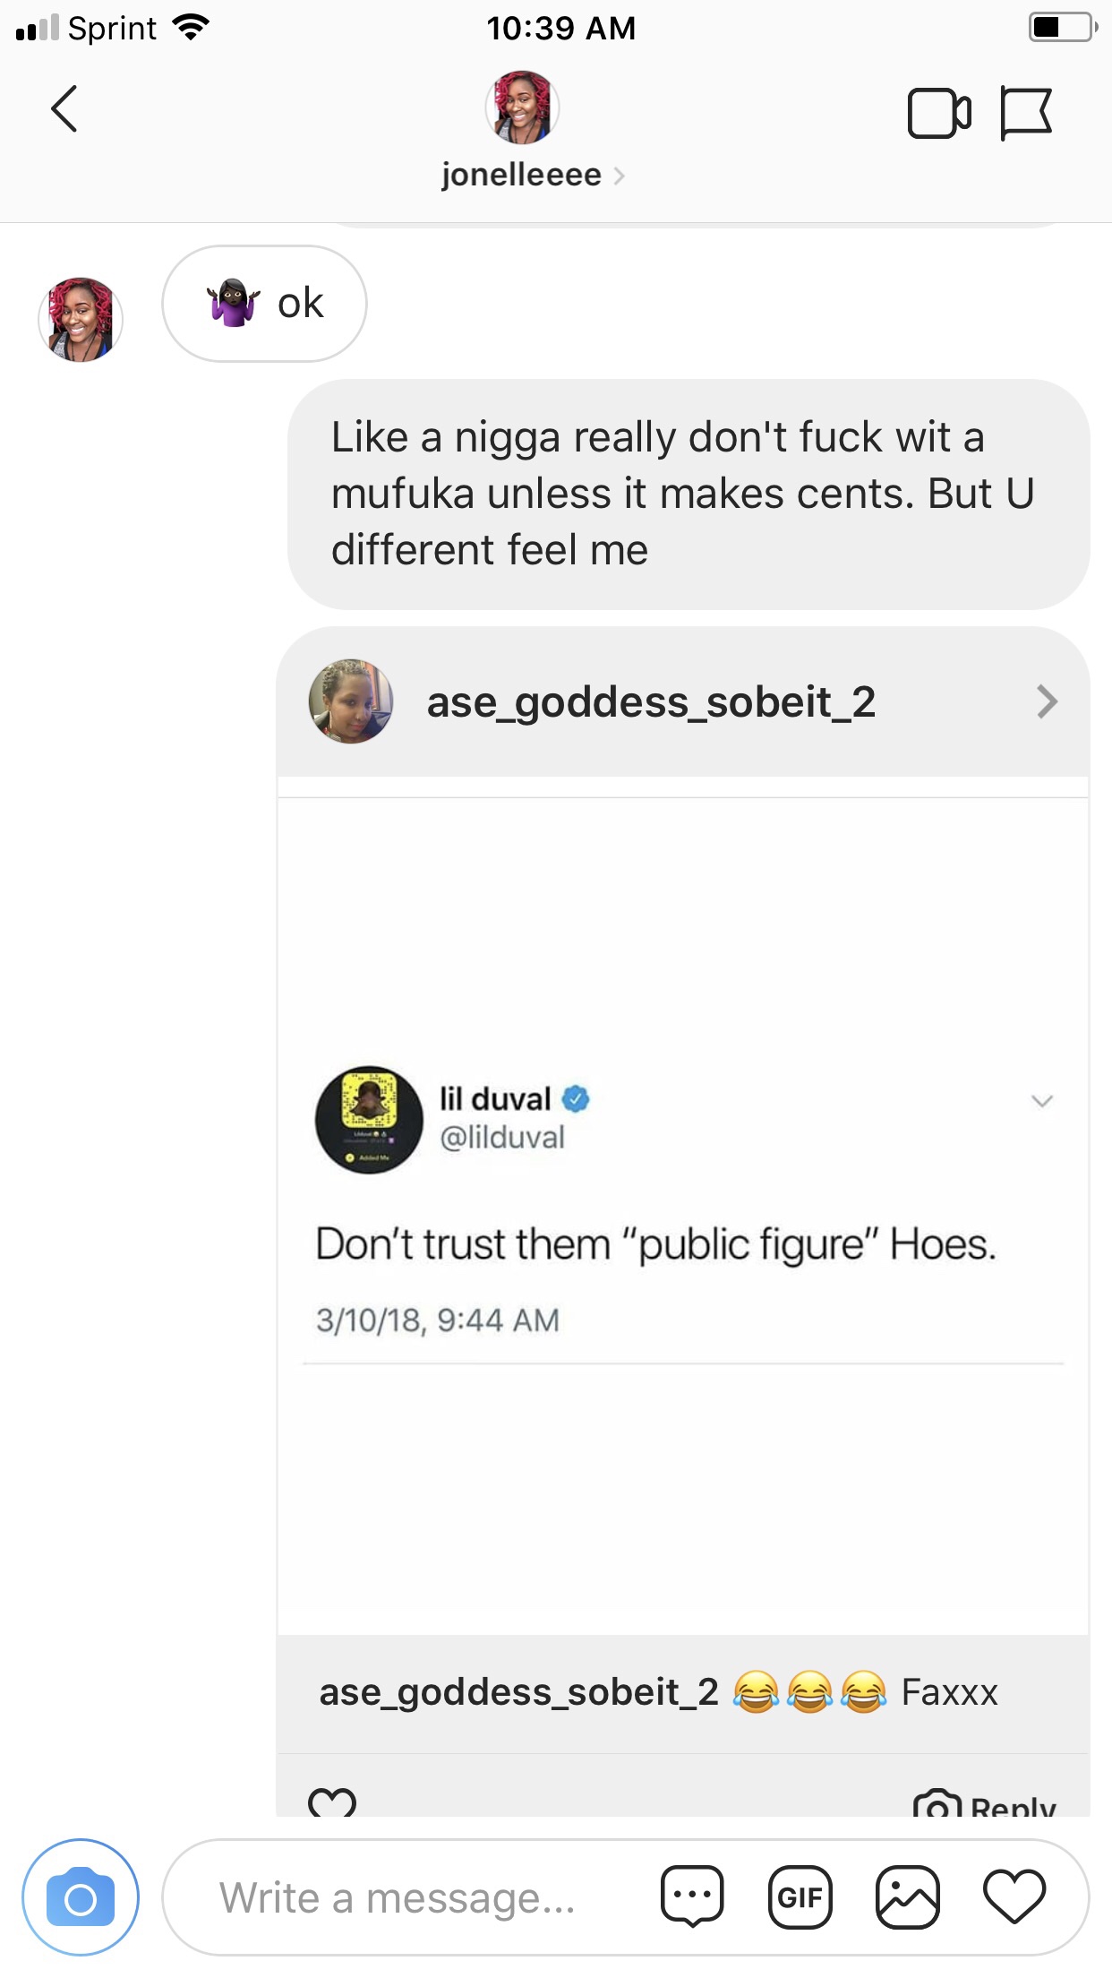
Task: Focus the Write a message field
Action: coord(398,1897)
